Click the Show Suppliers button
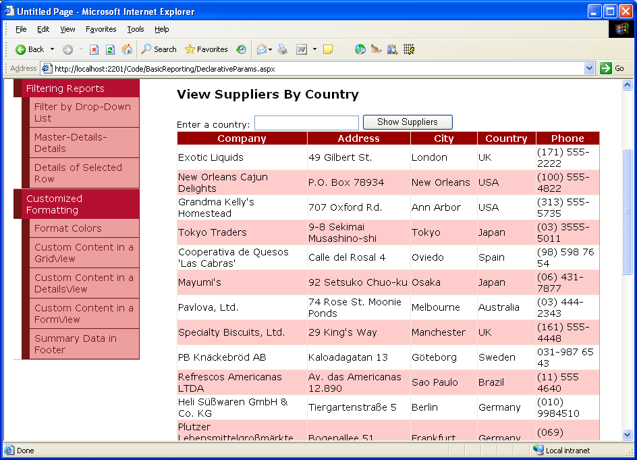Screen dimensions: 637x460 408,122
